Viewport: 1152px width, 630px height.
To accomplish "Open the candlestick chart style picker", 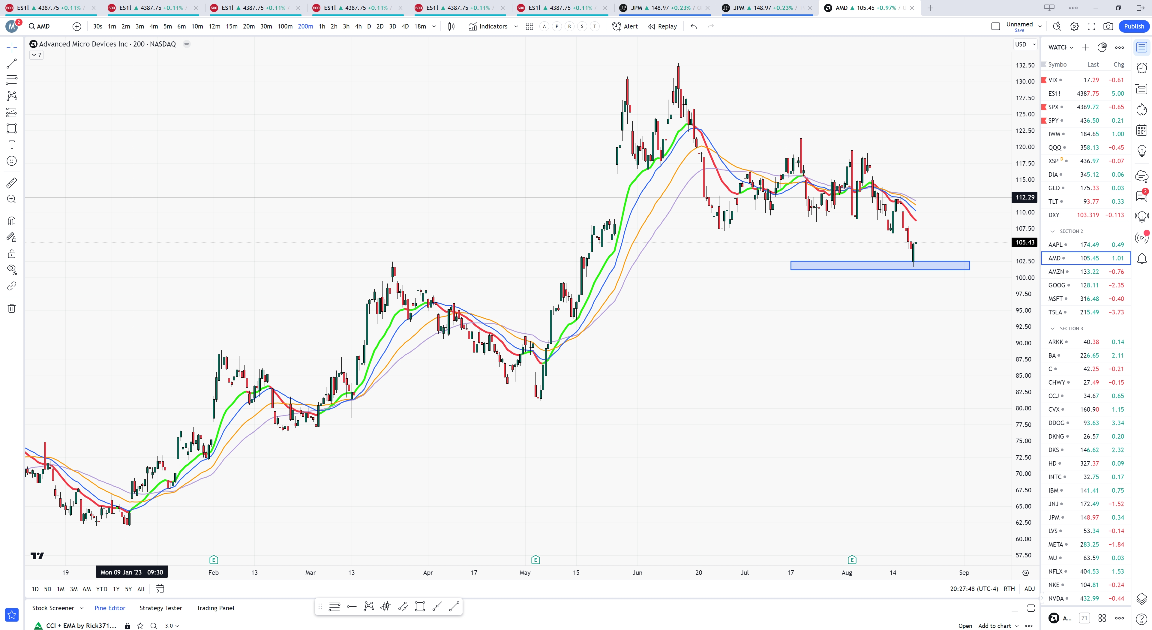I will pos(451,26).
